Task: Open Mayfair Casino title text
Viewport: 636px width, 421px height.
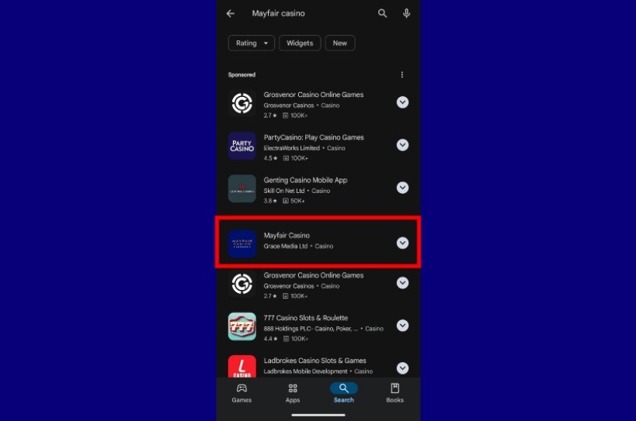Action: pos(287,235)
